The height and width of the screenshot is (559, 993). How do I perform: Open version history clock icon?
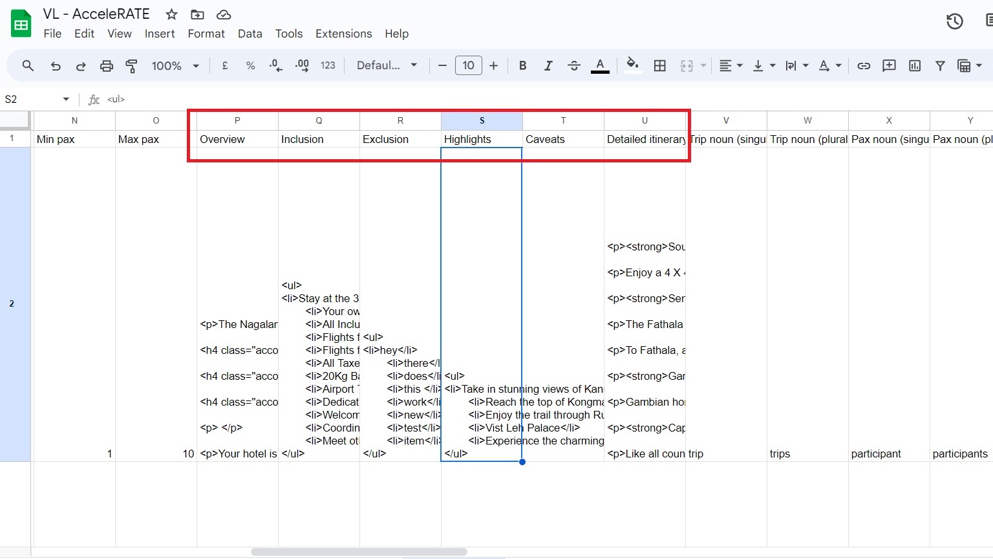pyautogui.click(x=954, y=21)
